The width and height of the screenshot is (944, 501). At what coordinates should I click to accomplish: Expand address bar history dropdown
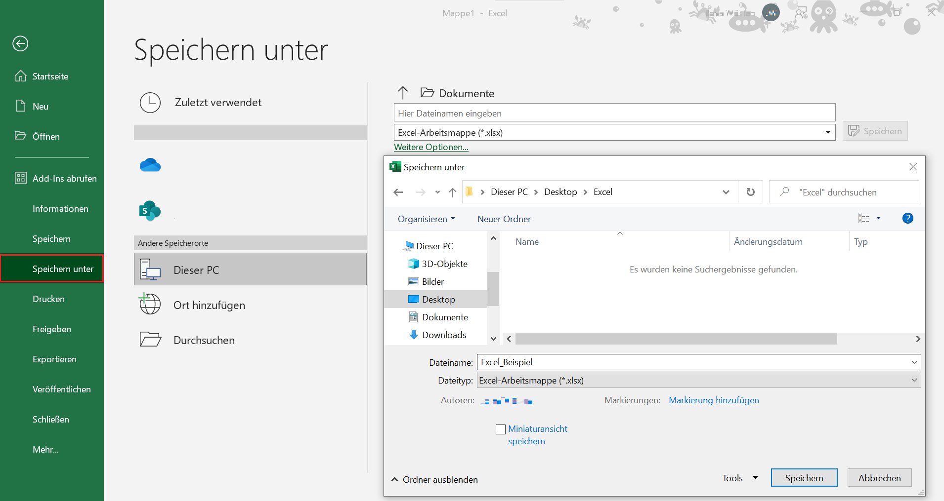coord(726,192)
